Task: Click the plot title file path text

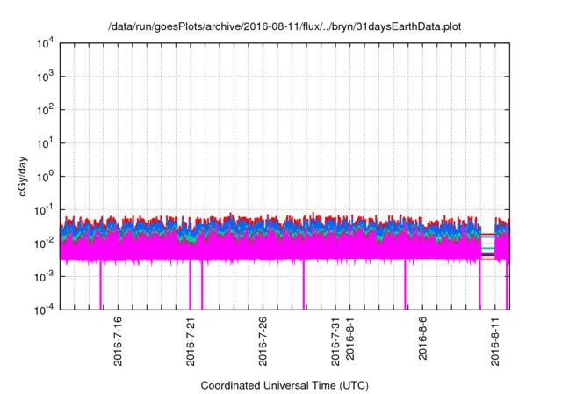Action: point(285,26)
